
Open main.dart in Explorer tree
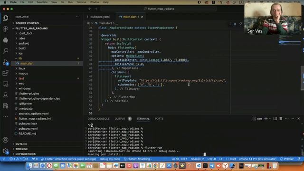27,63
